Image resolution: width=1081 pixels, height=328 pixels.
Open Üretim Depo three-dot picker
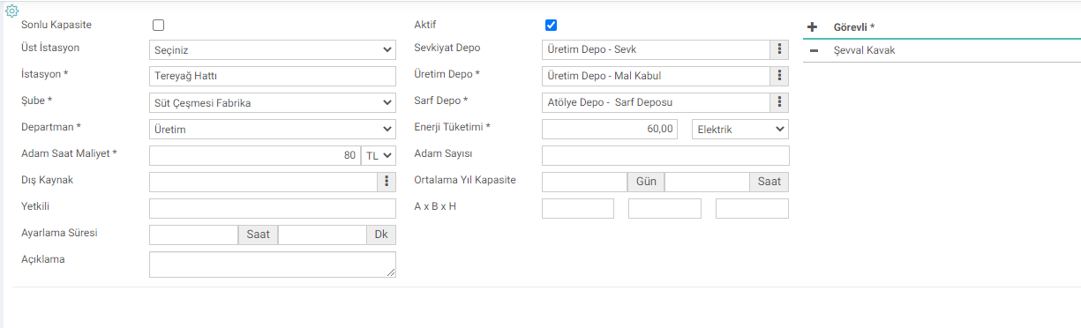pyautogui.click(x=779, y=76)
